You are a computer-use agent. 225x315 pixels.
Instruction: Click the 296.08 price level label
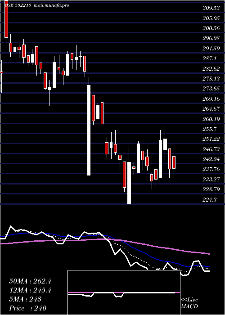point(211,38)
